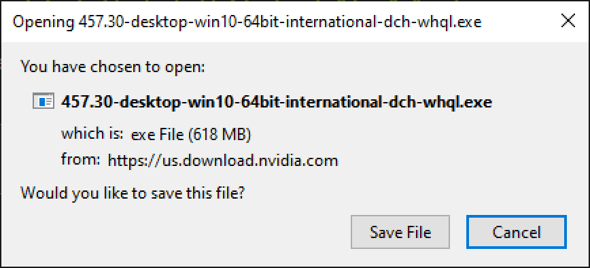Select the bold 457.30-desktop-win10 filename text
Viewport: 590px width, 268px height.
point(277,102)
